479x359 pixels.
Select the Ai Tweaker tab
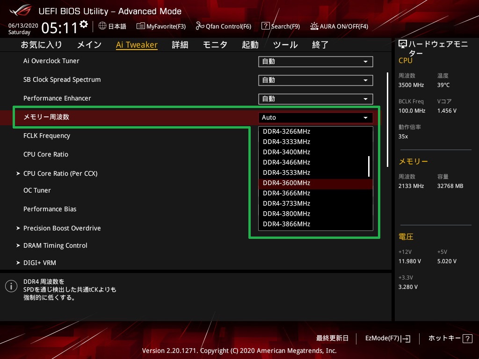137,45
